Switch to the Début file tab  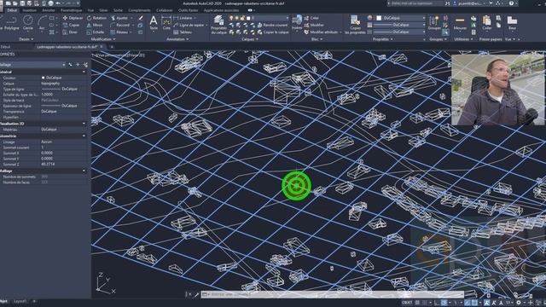pyautogui.click(x=6, y=47)
